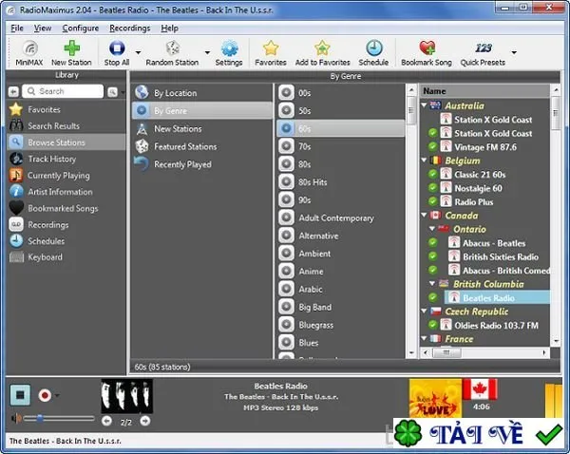Click Add to Favorites star icon
This screenshot has height=454, width=570.
click(322, 48)
